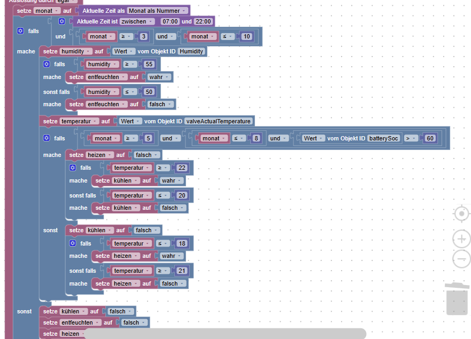Change the ≥ operator before value 3
Image resolution: width=471 pixels, height=339 pixels.
coord(127,36)
